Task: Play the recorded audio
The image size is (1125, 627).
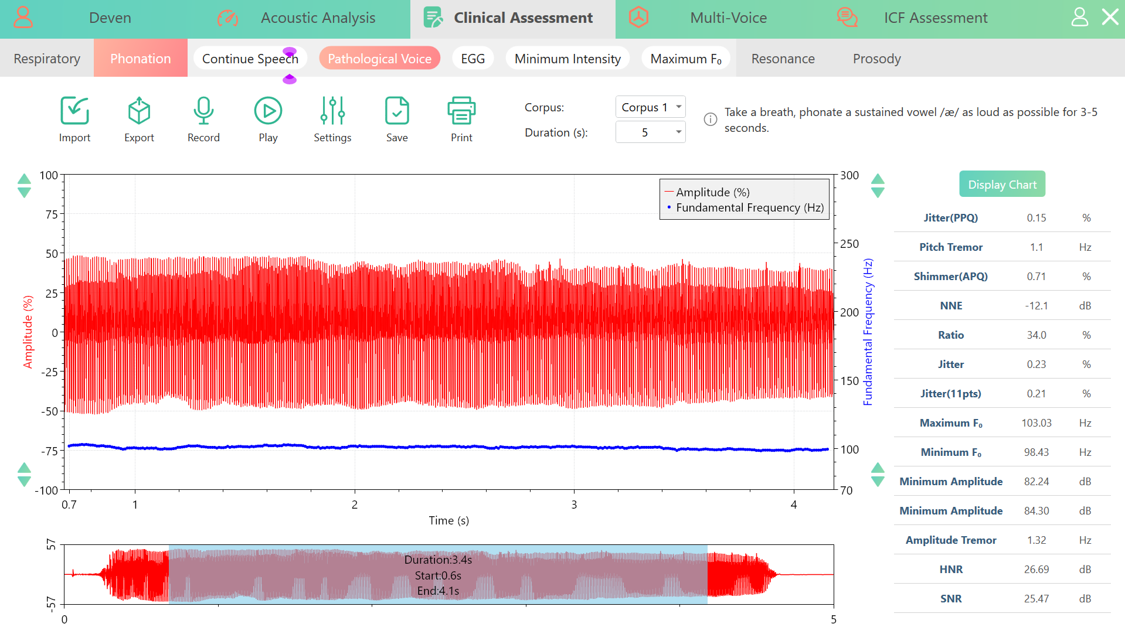Action: pyautogui.click(x=268, y=111)
